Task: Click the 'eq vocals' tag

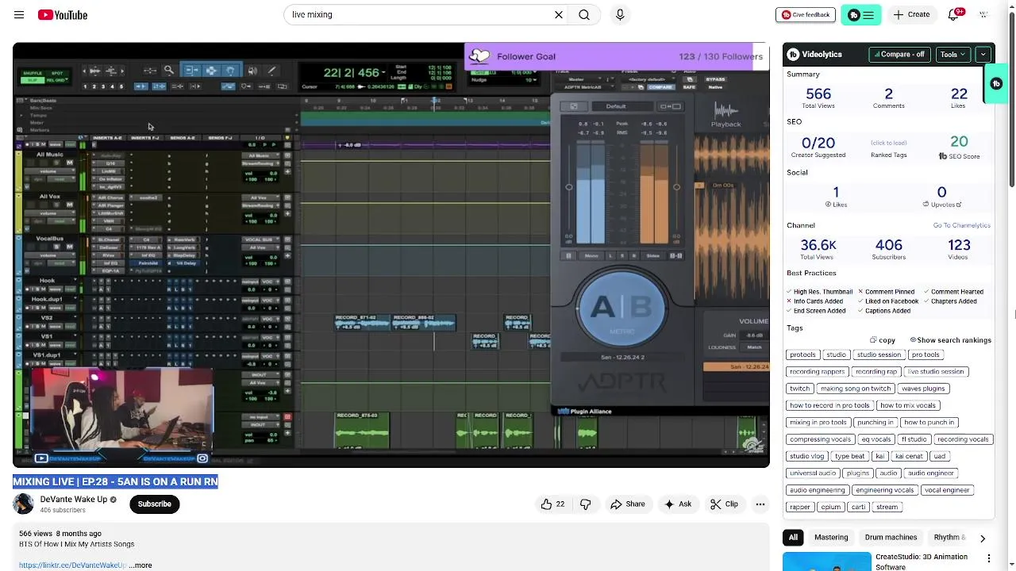Action: pyautogui.click(x=876, y=439)
